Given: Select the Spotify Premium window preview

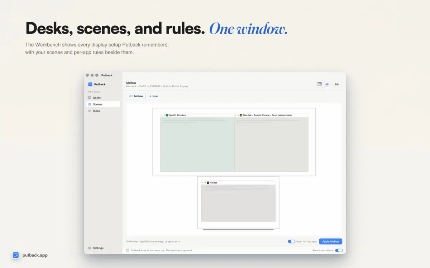Looking at the screenshot, I should click(197, 143).
